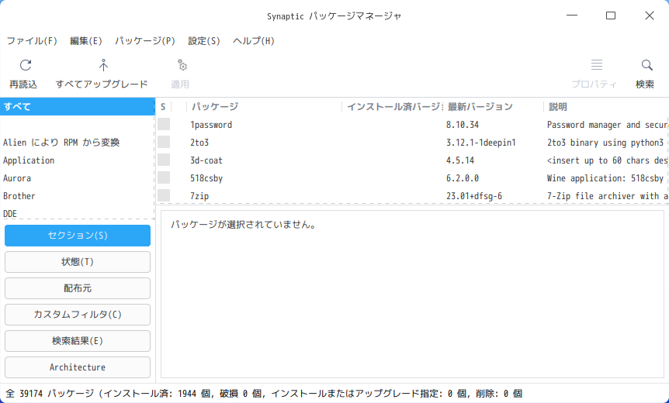Sort by 説明 column header
The height and width of the screenshot is (403, 669).
click(606, 106)
